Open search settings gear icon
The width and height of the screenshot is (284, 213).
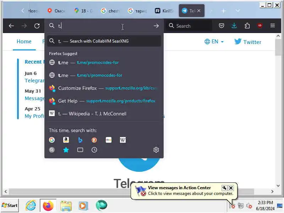pos(156,150)
